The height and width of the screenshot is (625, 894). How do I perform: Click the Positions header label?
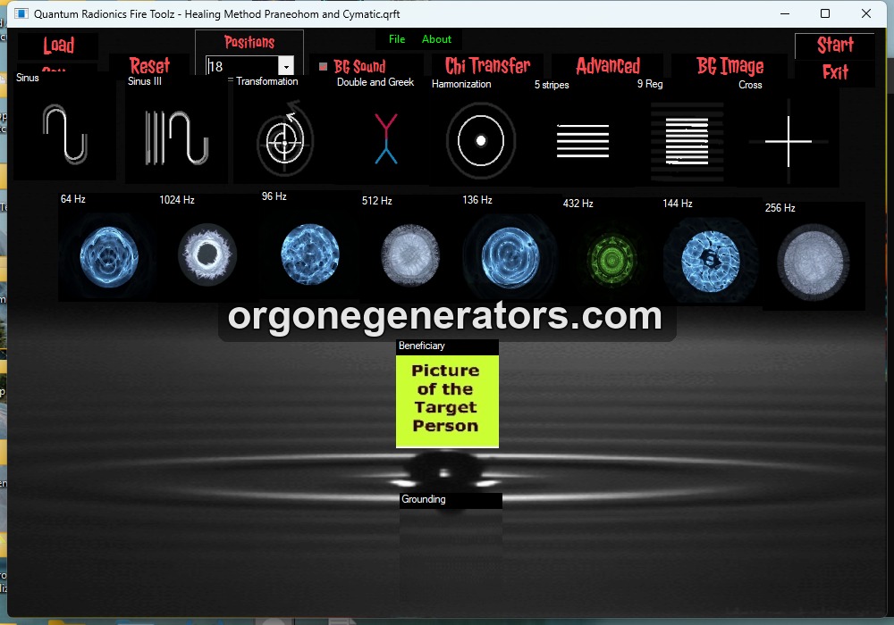tap(249, 42)
